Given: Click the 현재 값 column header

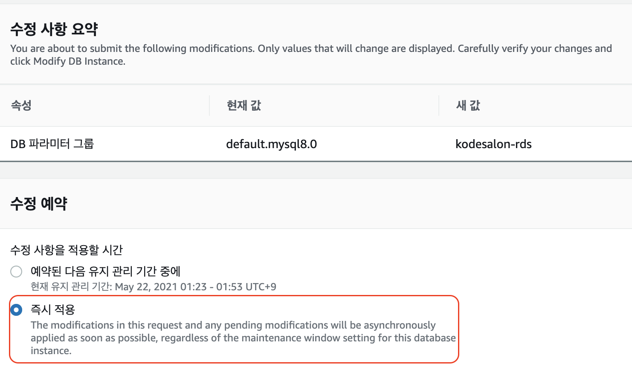Looking at the screenshot, I should [244, 106].
